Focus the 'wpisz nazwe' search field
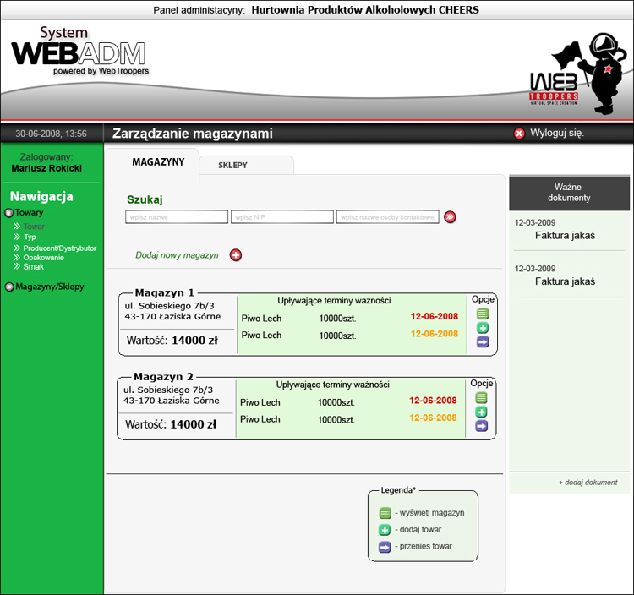 tap(177, 217)
